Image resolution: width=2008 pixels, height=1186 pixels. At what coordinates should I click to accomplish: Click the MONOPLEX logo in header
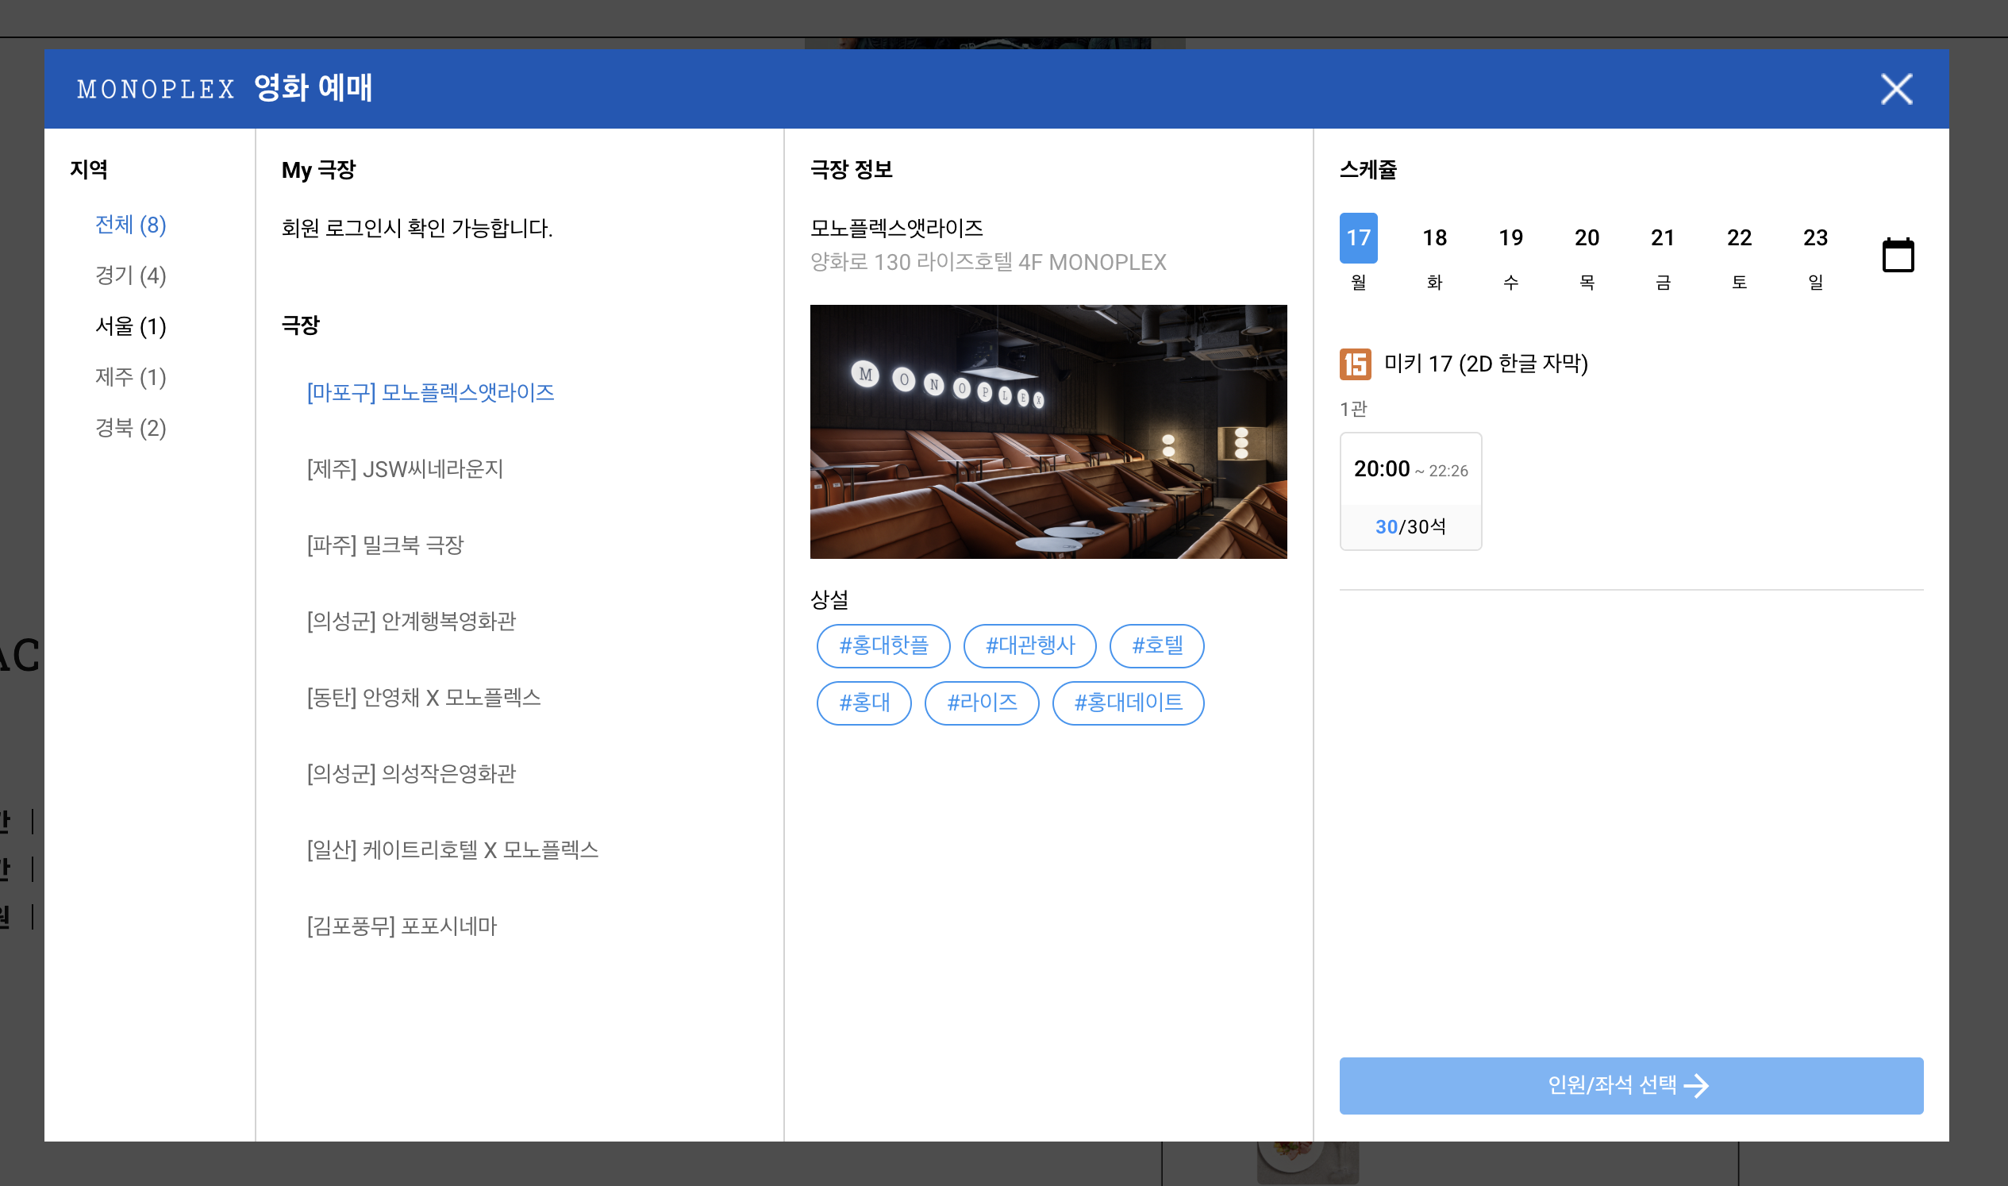156,90
